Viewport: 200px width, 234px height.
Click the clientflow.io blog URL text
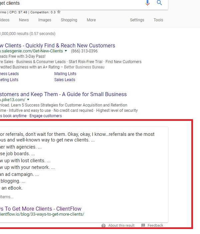click(x=42, y=214)
